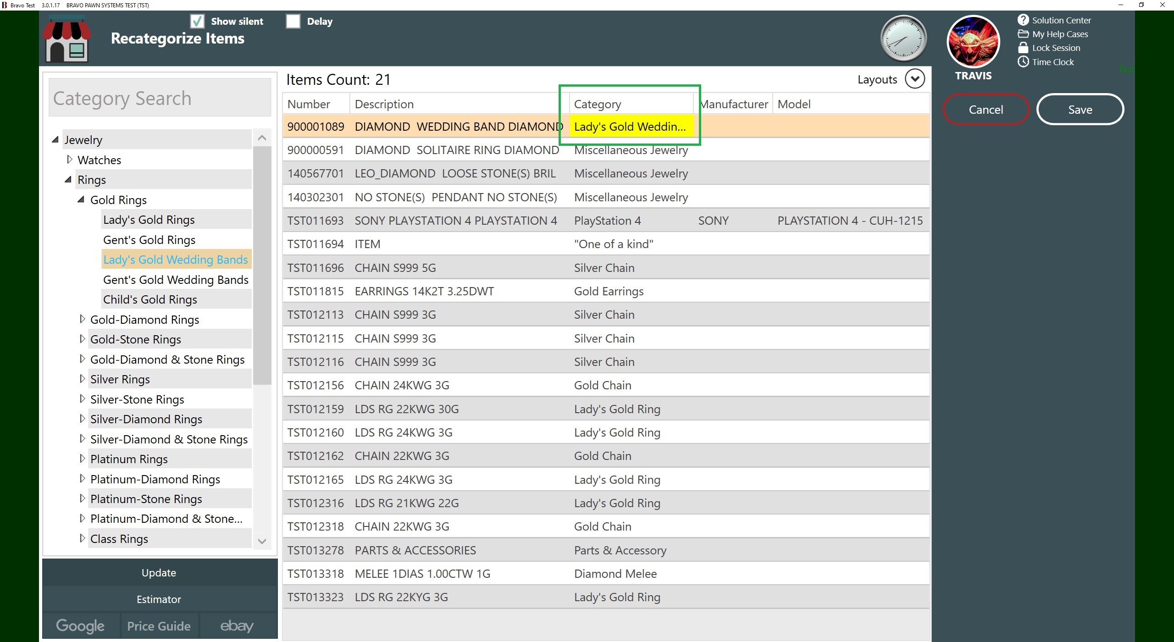Click the Update button
The height and width of the screenshot is (642, 1174).
(159, 573)
